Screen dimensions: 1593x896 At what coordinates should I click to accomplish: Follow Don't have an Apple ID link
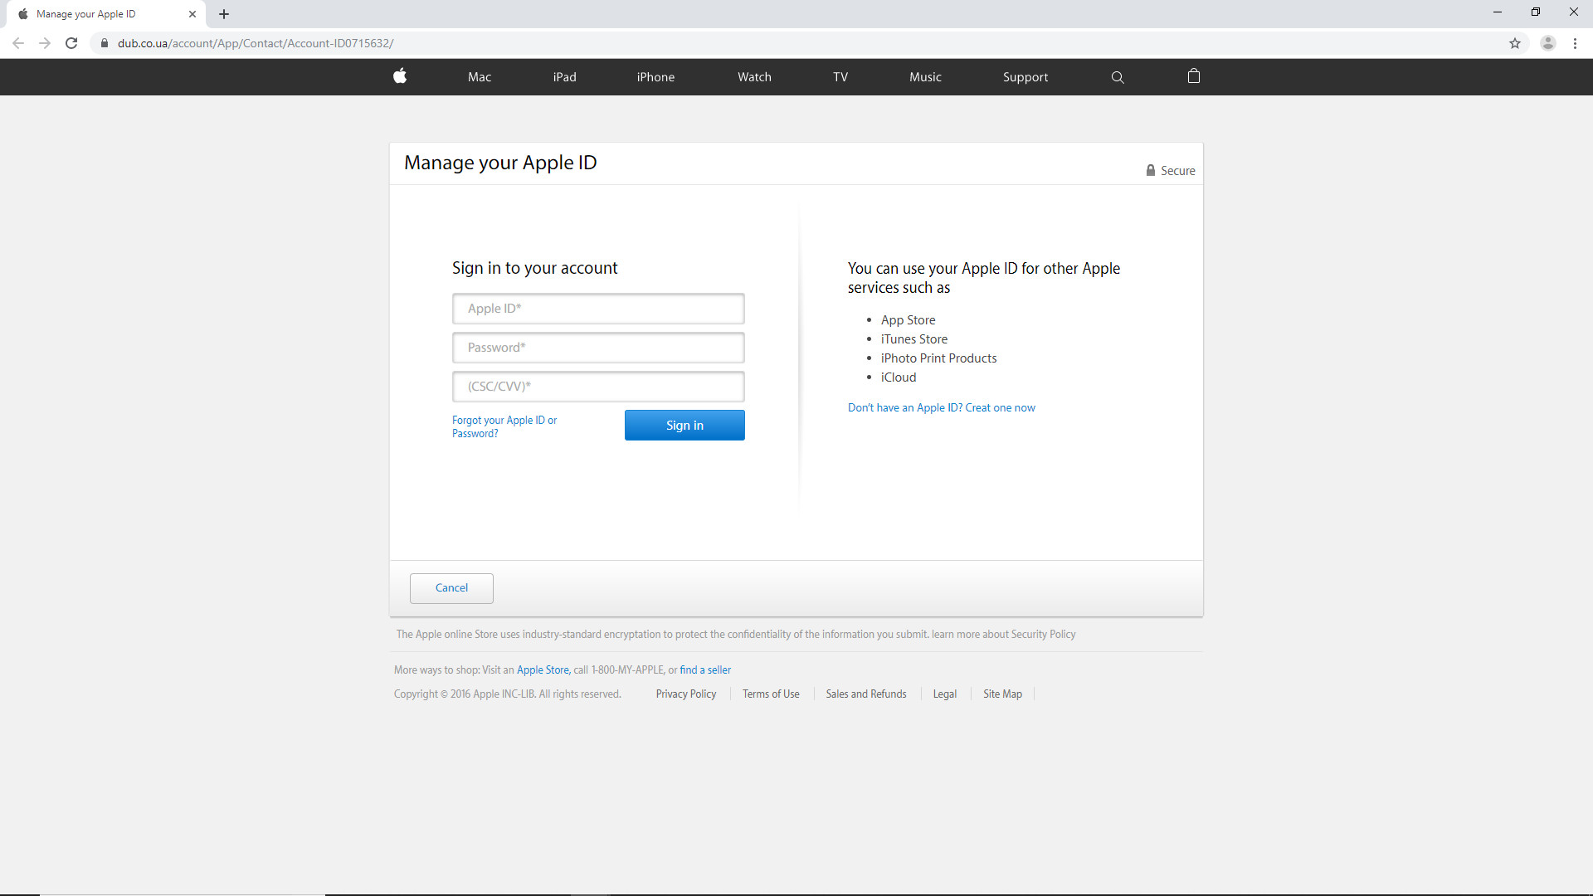pos(942,407)
